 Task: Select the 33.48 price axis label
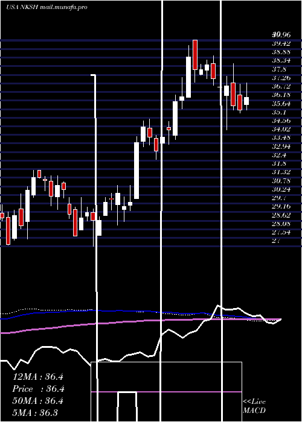pyautogui.click(x=281, y=138)
